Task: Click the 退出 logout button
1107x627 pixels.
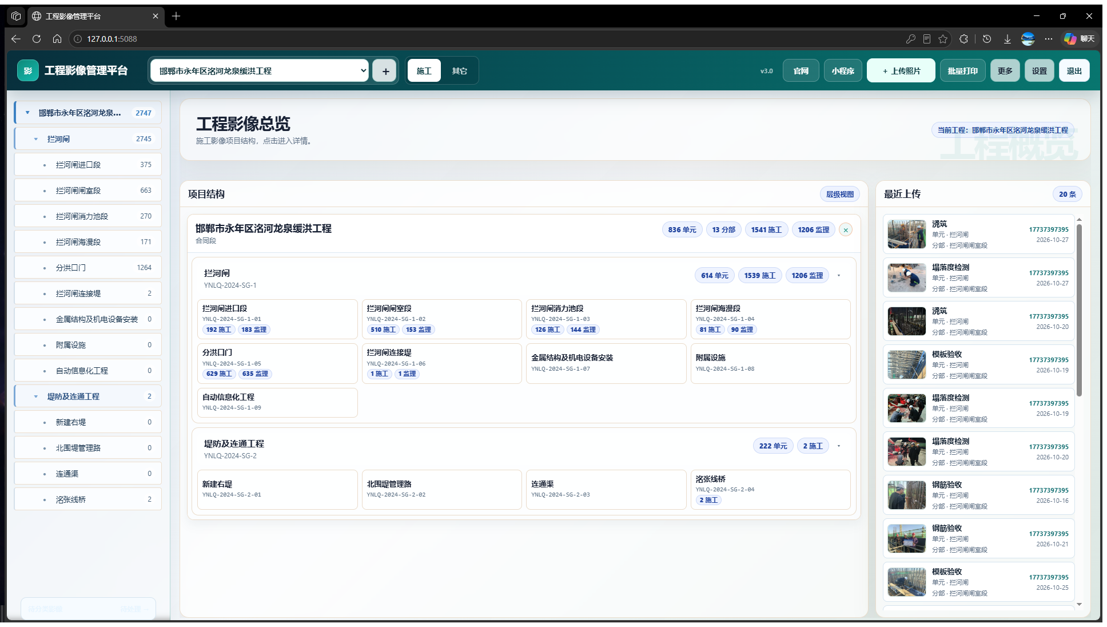Action: (x=1074, y=71)
